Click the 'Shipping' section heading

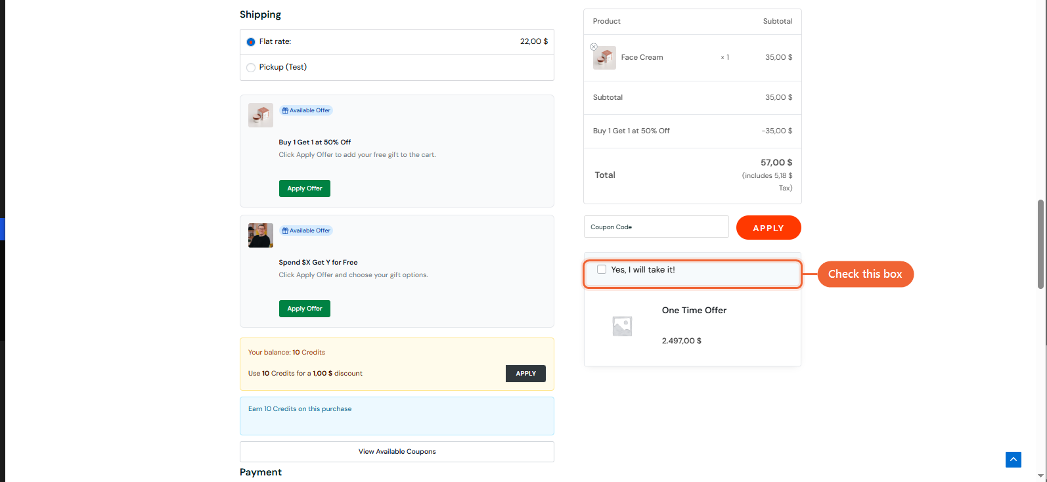click(260, 14)
